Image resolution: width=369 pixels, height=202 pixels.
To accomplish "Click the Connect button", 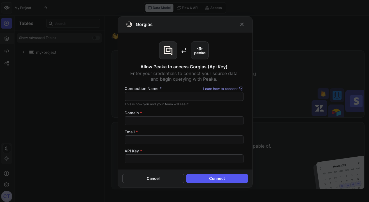I will (217, 178).
